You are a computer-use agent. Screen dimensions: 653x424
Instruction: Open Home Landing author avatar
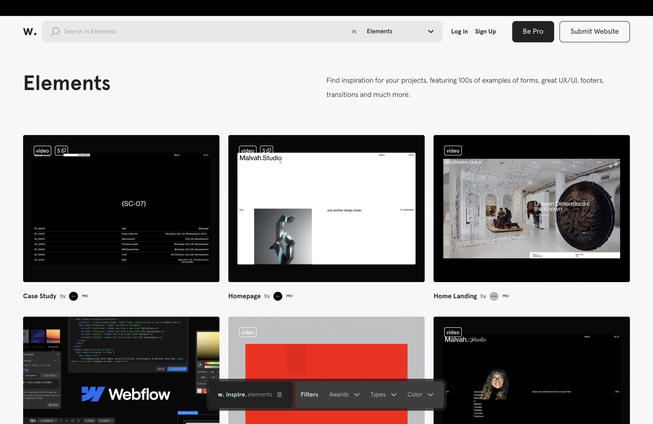tap(494, 296)
